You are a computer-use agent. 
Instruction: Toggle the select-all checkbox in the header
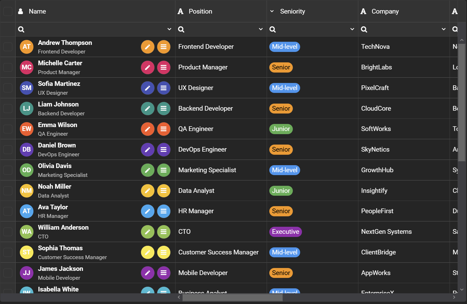click(x=8, y=11)
